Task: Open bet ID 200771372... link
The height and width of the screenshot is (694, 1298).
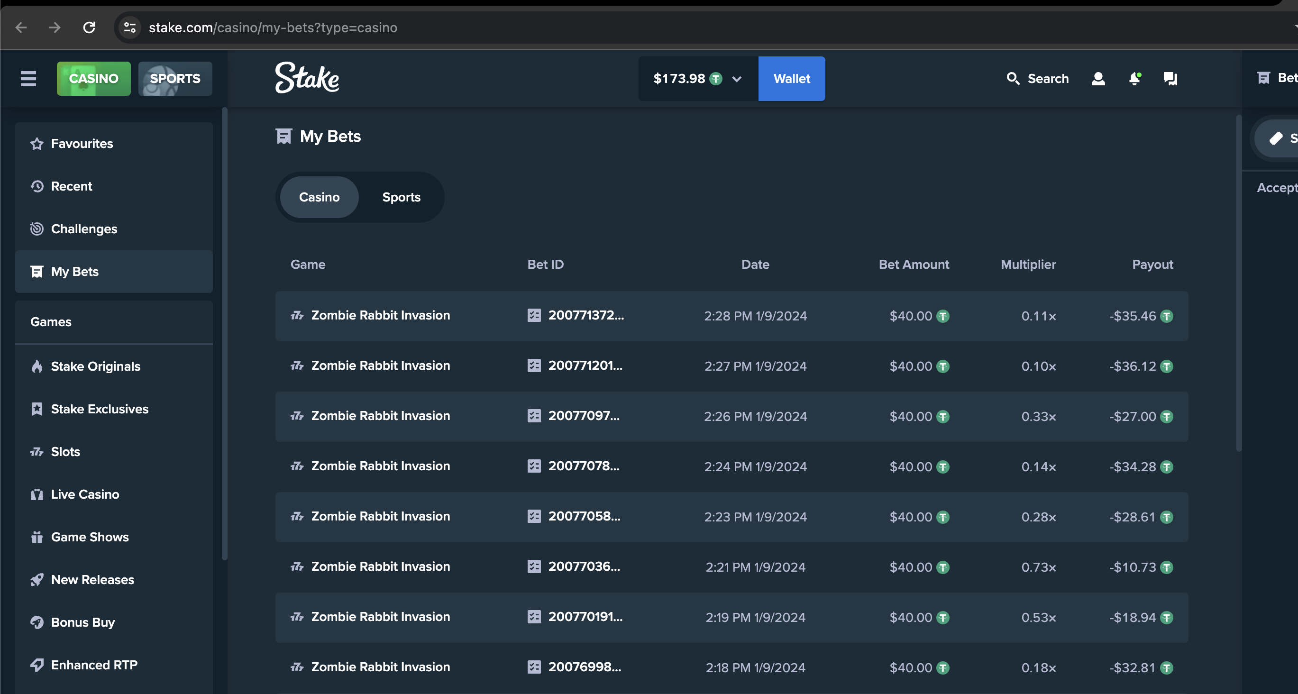Action: [x=586, y=316]
